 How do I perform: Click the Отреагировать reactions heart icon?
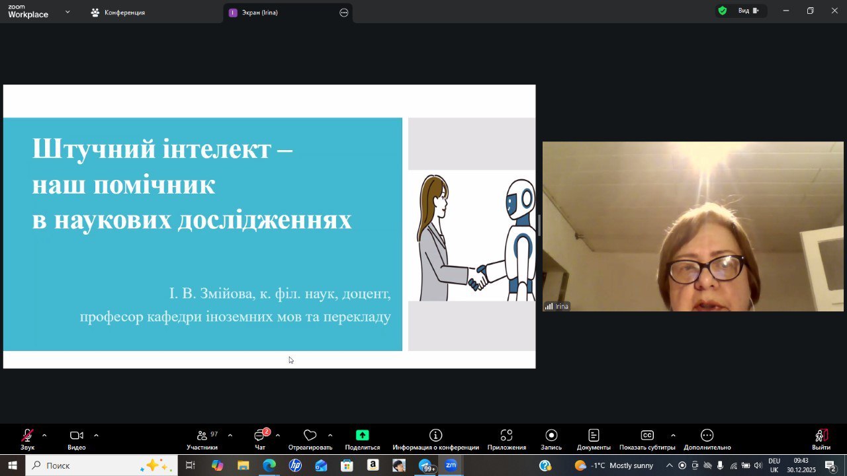click(x=310, y=436)
